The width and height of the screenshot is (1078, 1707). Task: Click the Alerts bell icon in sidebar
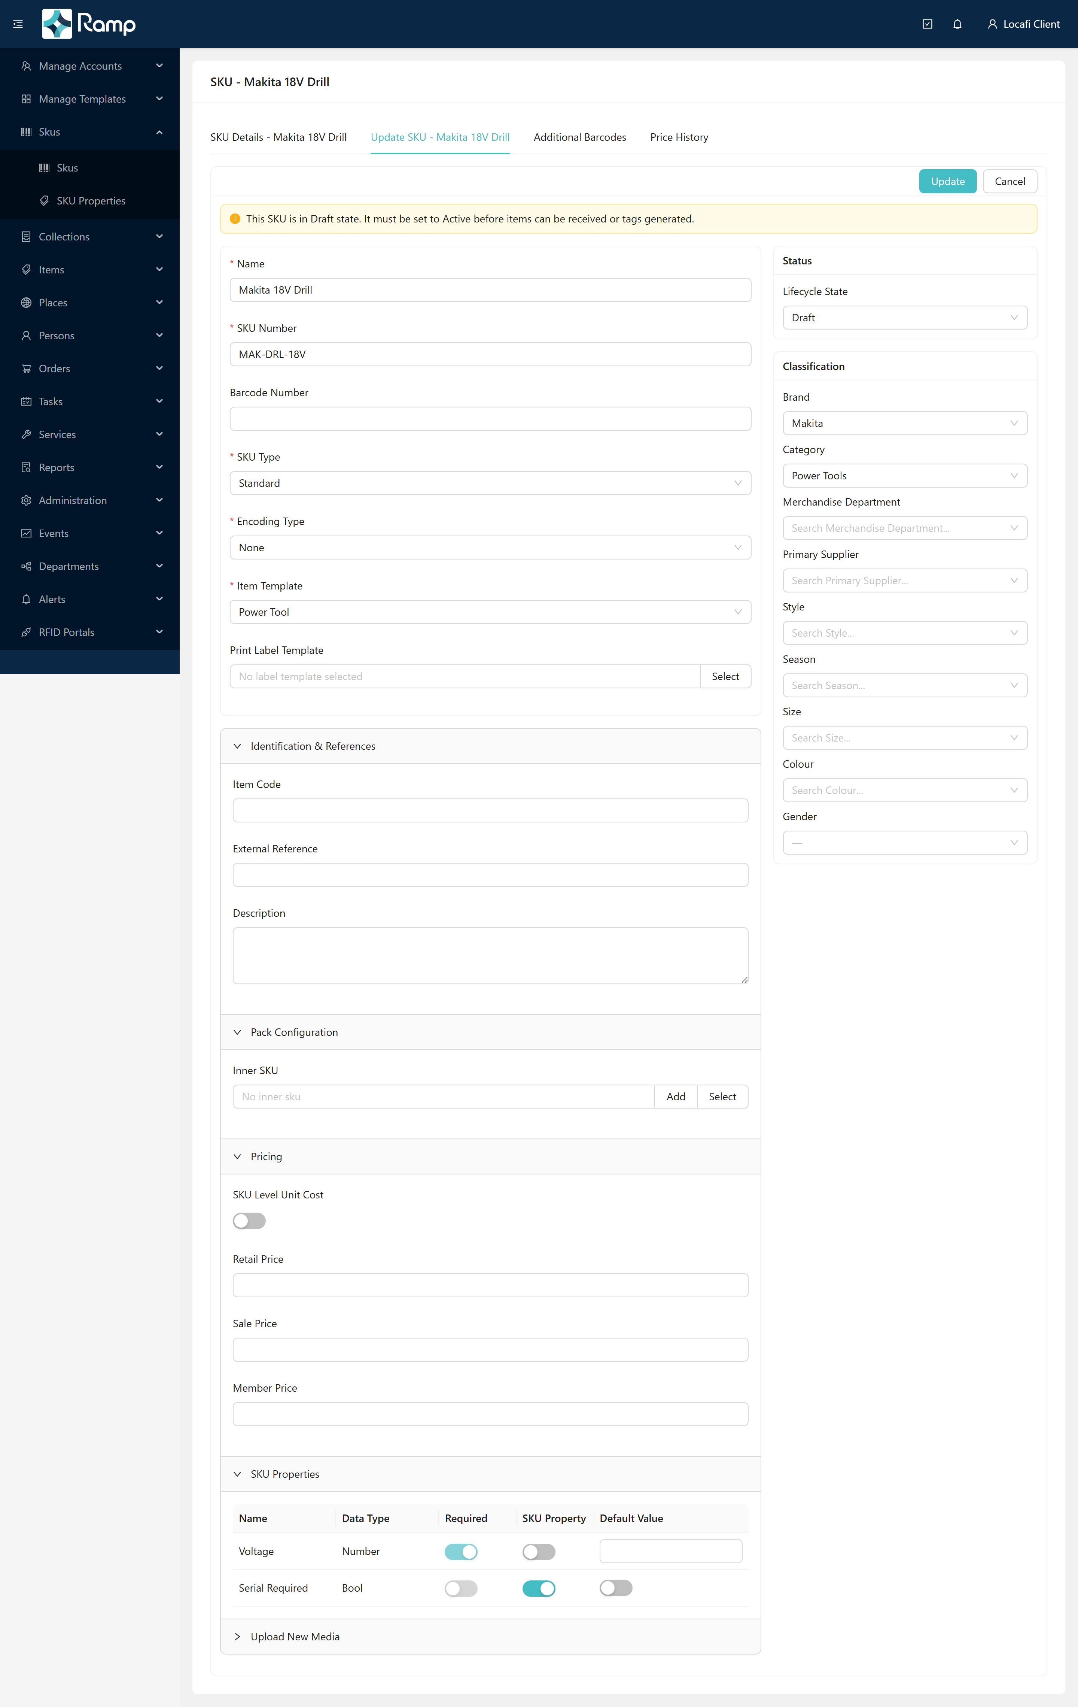tap(26, 600)
